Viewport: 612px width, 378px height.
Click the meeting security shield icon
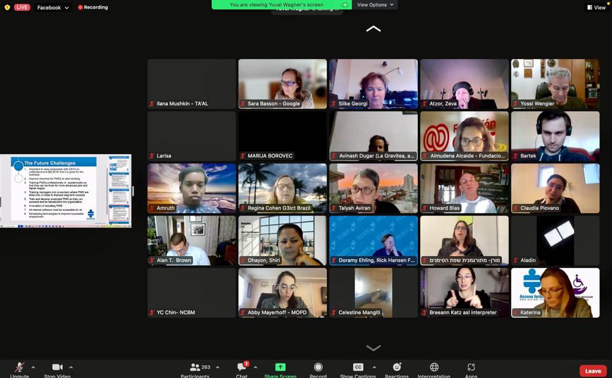(7, 7)
